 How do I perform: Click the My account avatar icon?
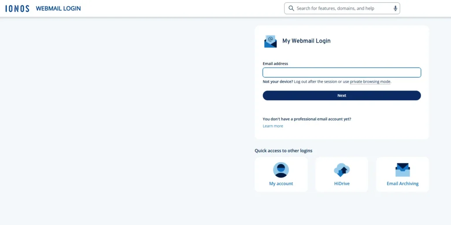281,170
